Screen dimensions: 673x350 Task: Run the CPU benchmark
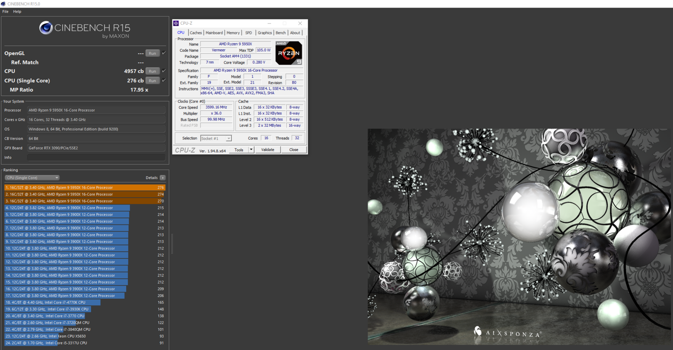click(152, 71)
